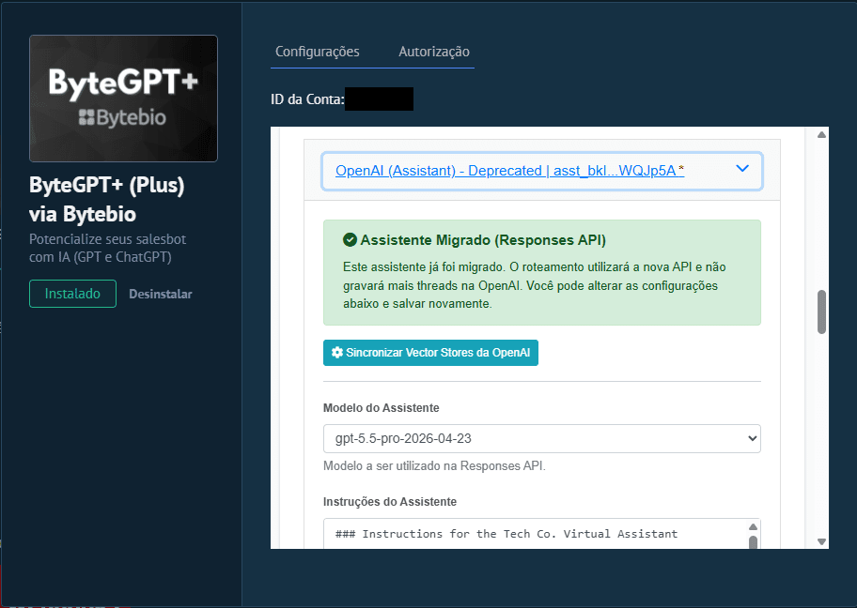Click the Assistente Migrado (Responses API) heading

pos(483,240)
